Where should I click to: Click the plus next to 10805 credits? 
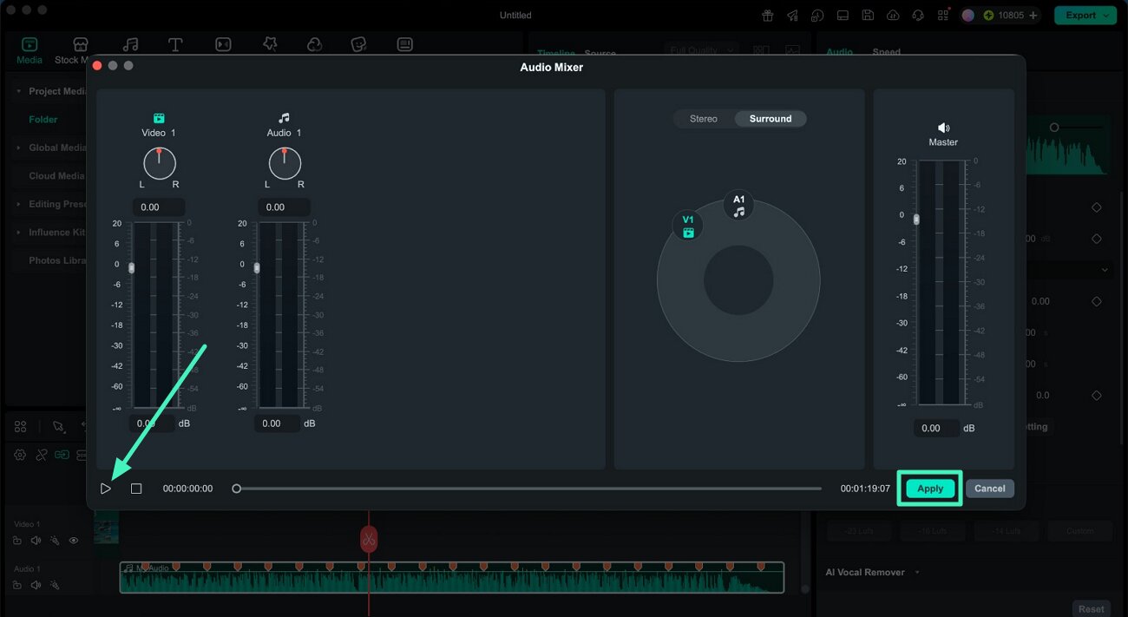(1033, 16)
